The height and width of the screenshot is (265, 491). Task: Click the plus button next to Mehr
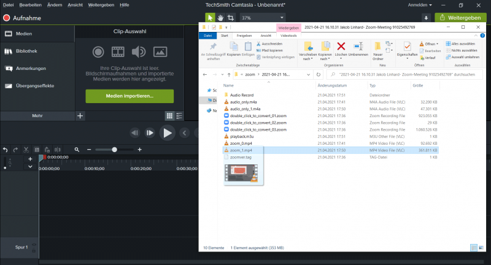pyautogui.click(x=80, y=116)
